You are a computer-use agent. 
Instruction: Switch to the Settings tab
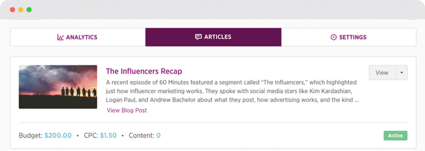coord(349,37)
